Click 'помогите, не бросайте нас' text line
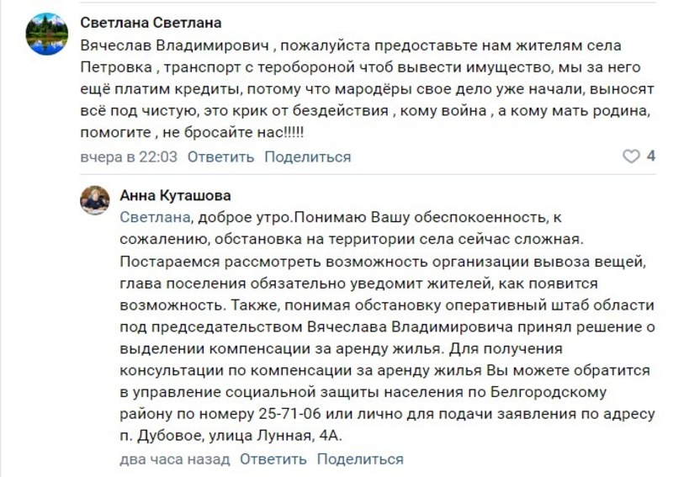 [x=192, y=132]
